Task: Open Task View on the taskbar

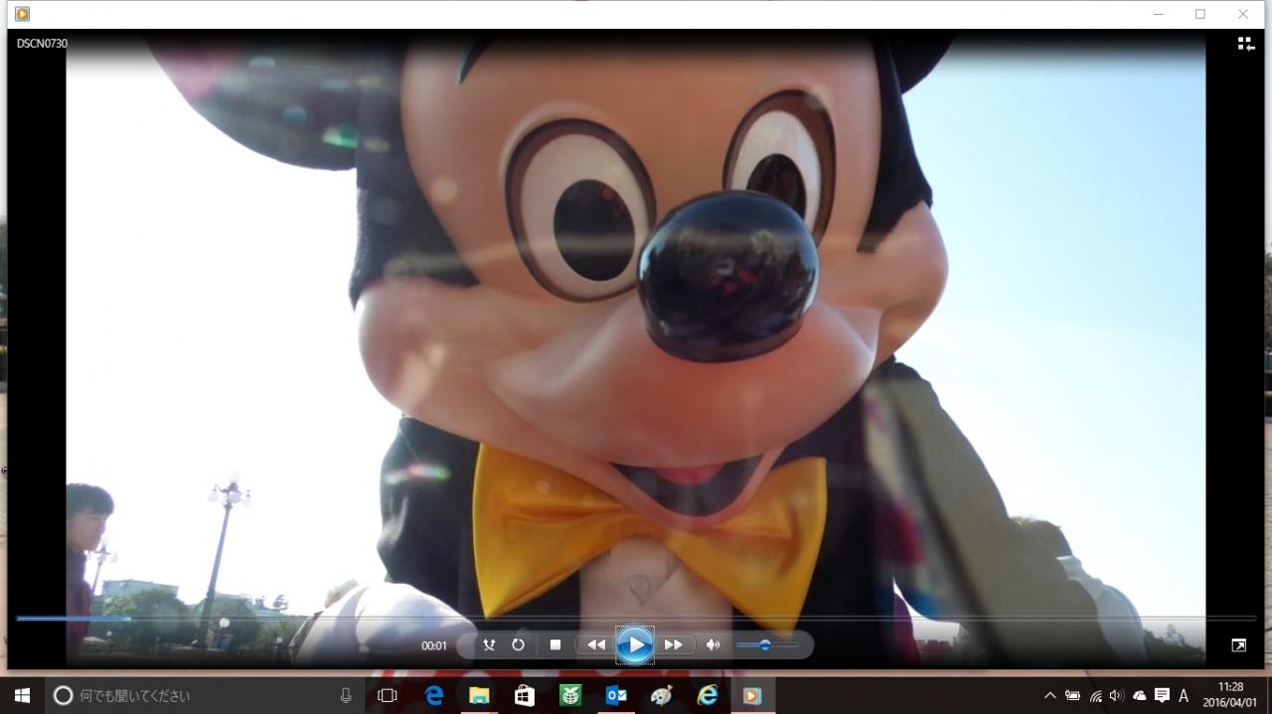Action: click(388, 696)
